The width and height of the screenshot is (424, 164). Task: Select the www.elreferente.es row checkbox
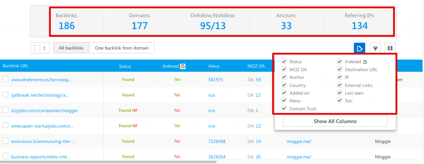click(5, 79)
